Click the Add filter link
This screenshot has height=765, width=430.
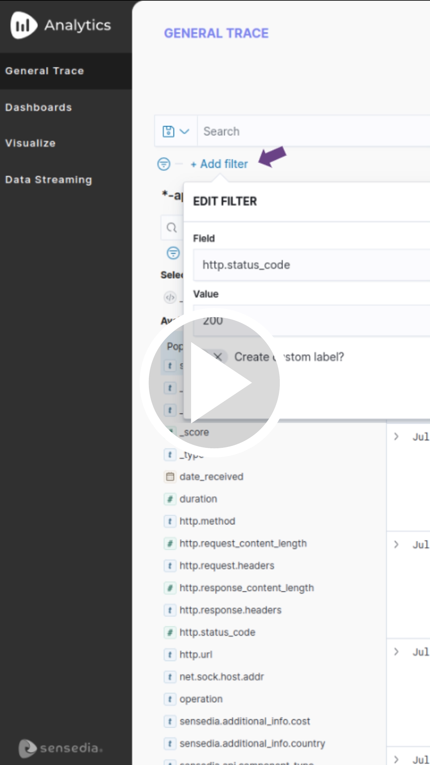click(x=219, y=164)
